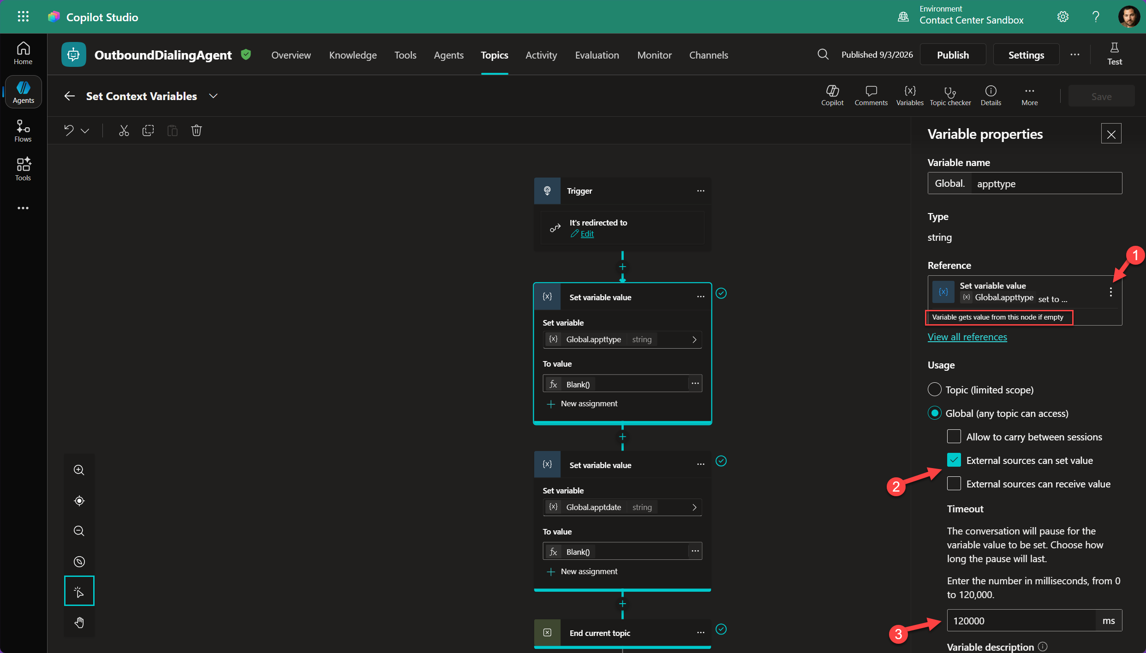Check Allow to carry between sessions
This screenshot has height=653, width=1146.
point(954,437)
